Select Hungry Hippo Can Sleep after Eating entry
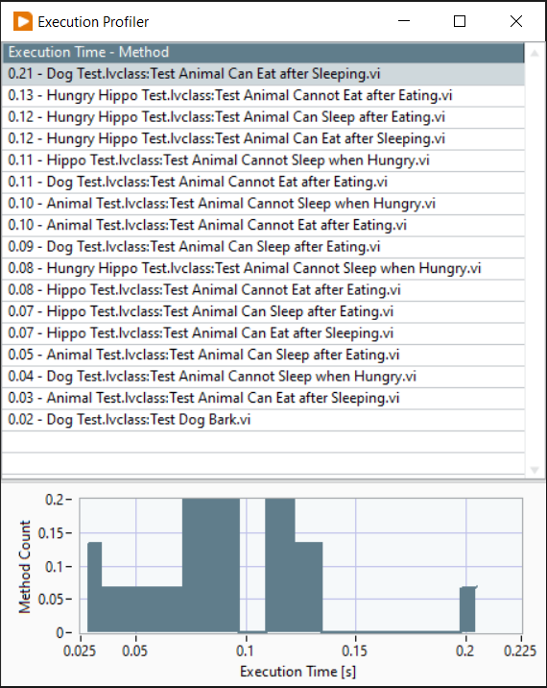The width and height of the screenshot is (547, 688). click(263, 116)
